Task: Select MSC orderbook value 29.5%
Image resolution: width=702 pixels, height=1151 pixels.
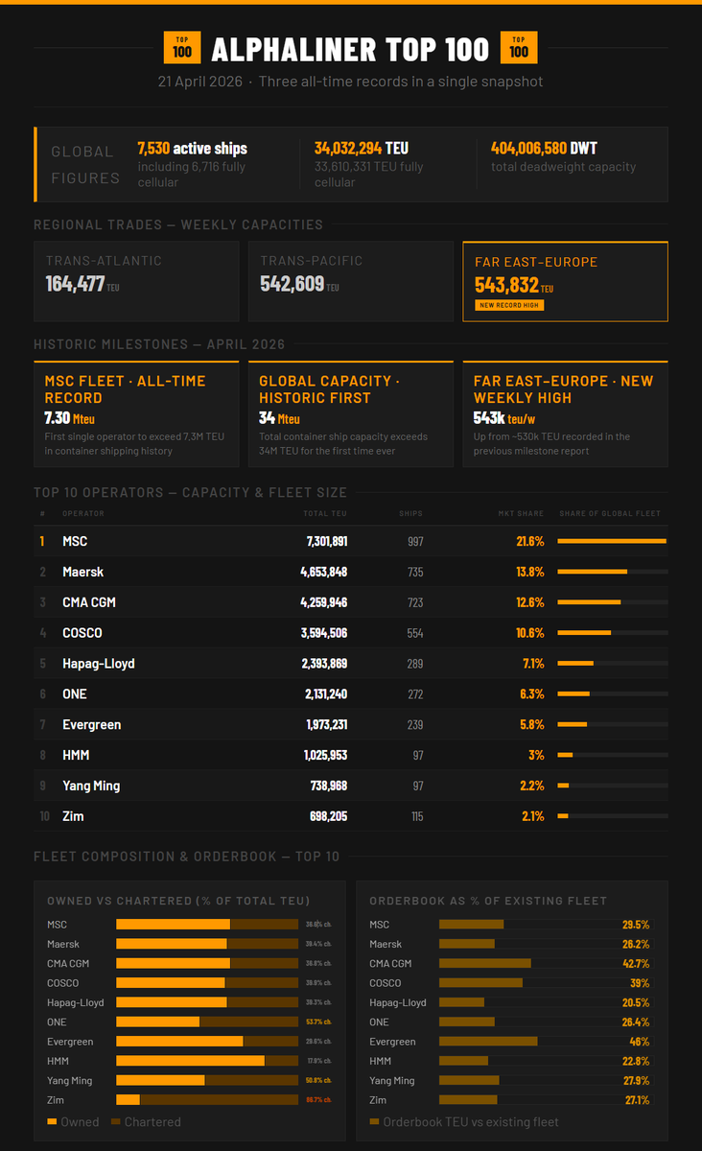Action: click(x=636, y=926)
